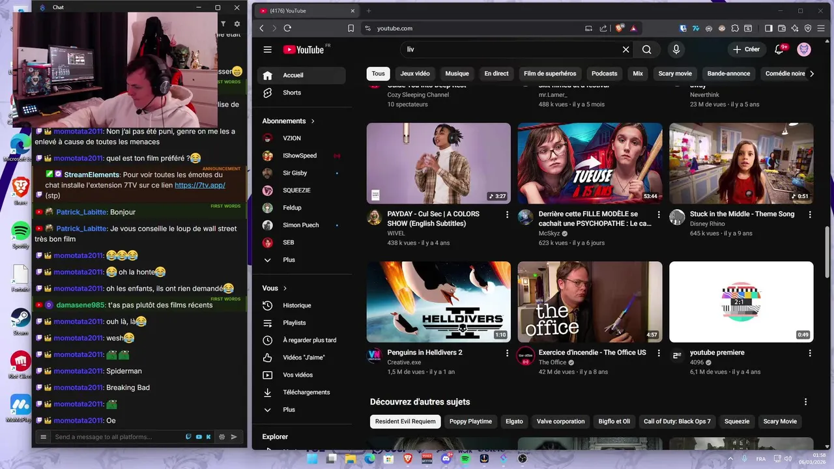Open options for PAYDAY - Cul Sec video
The image size is (834, 469).
(x=507, y=214)
